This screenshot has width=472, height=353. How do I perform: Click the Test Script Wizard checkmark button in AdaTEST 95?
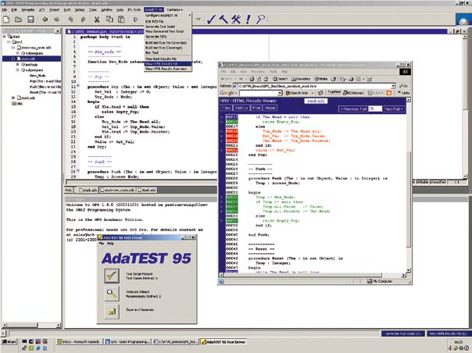pos(112,276)
